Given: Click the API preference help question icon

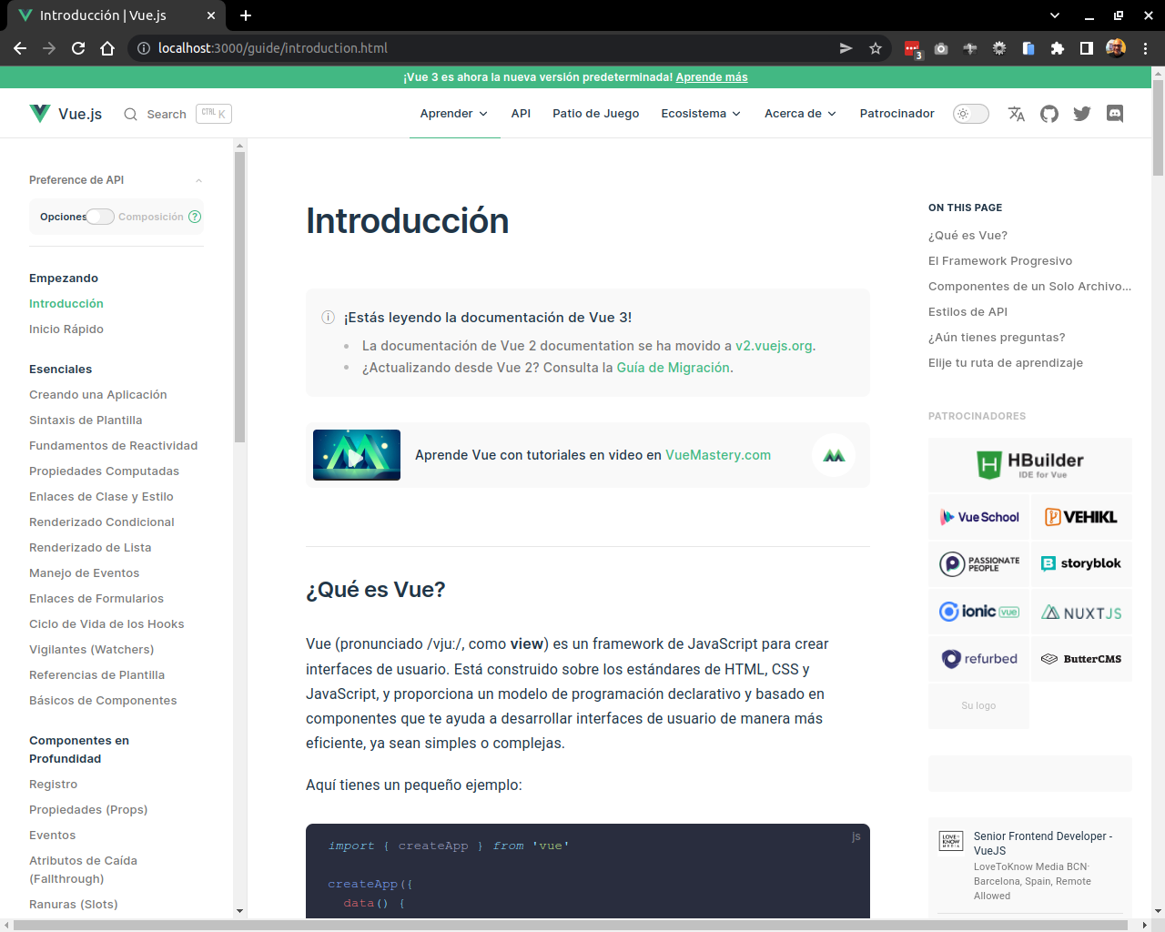Looking at the screenshot, I should click(x=195, y=217).
